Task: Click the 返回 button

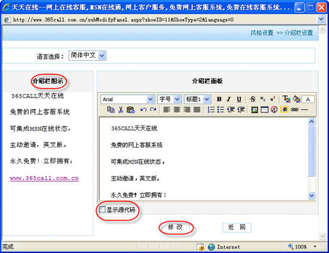Action: (x=237, y=227)
